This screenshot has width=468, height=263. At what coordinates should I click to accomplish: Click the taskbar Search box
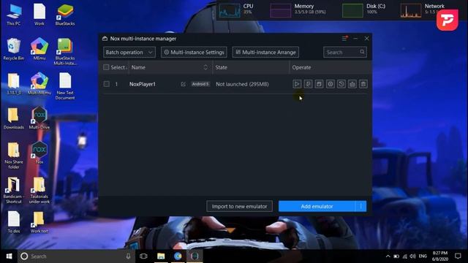click(76, 256)
